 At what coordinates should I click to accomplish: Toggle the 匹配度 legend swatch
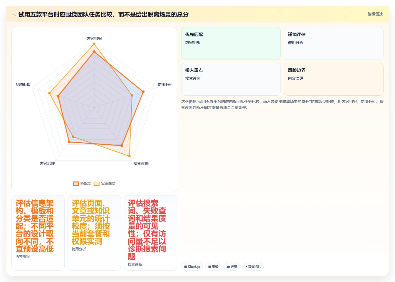[x=76, y=184]
